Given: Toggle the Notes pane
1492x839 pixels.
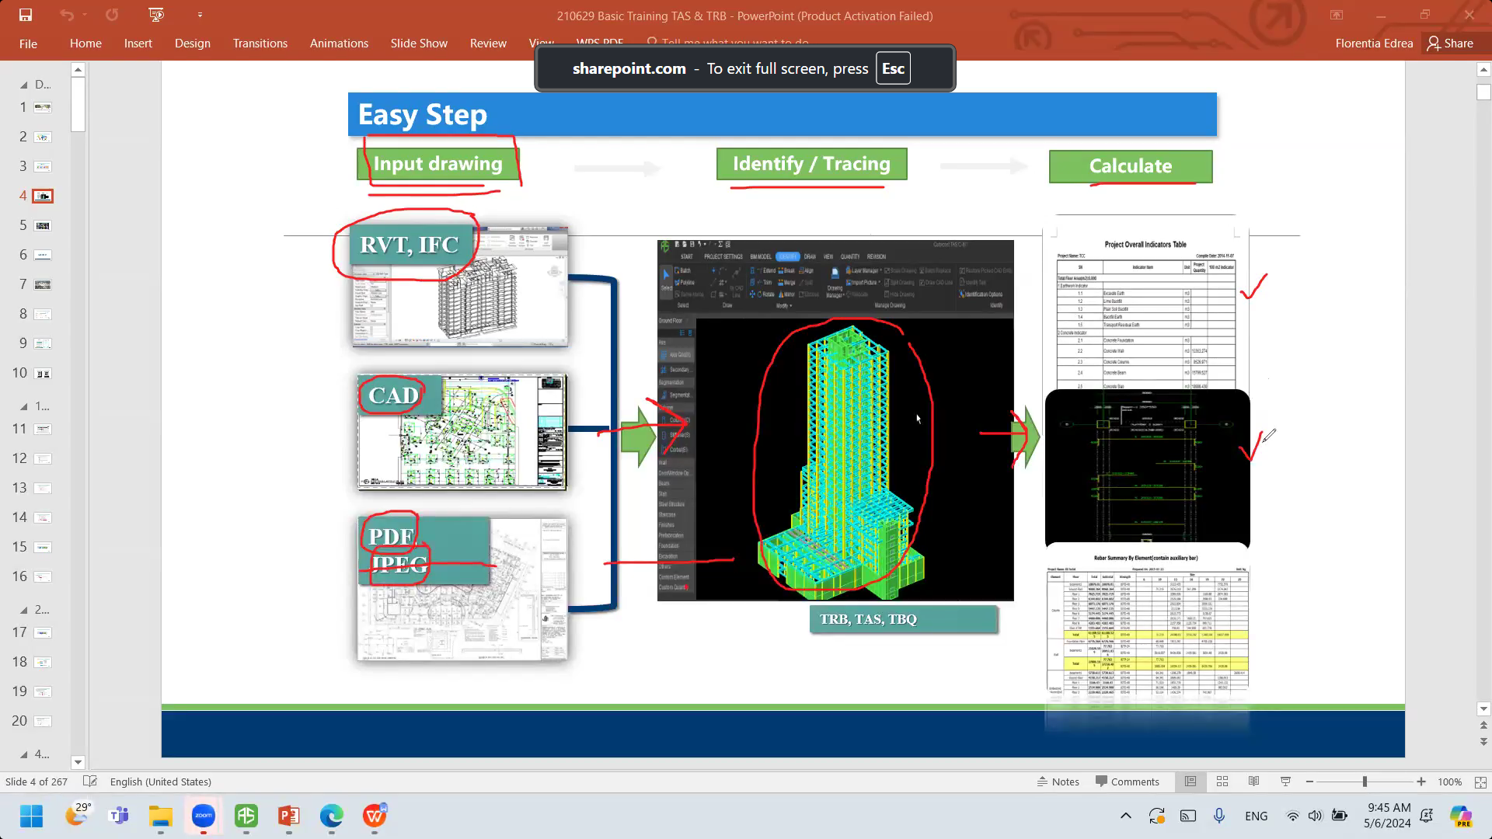Looking at the screenshot, I should click(1058, 782).
